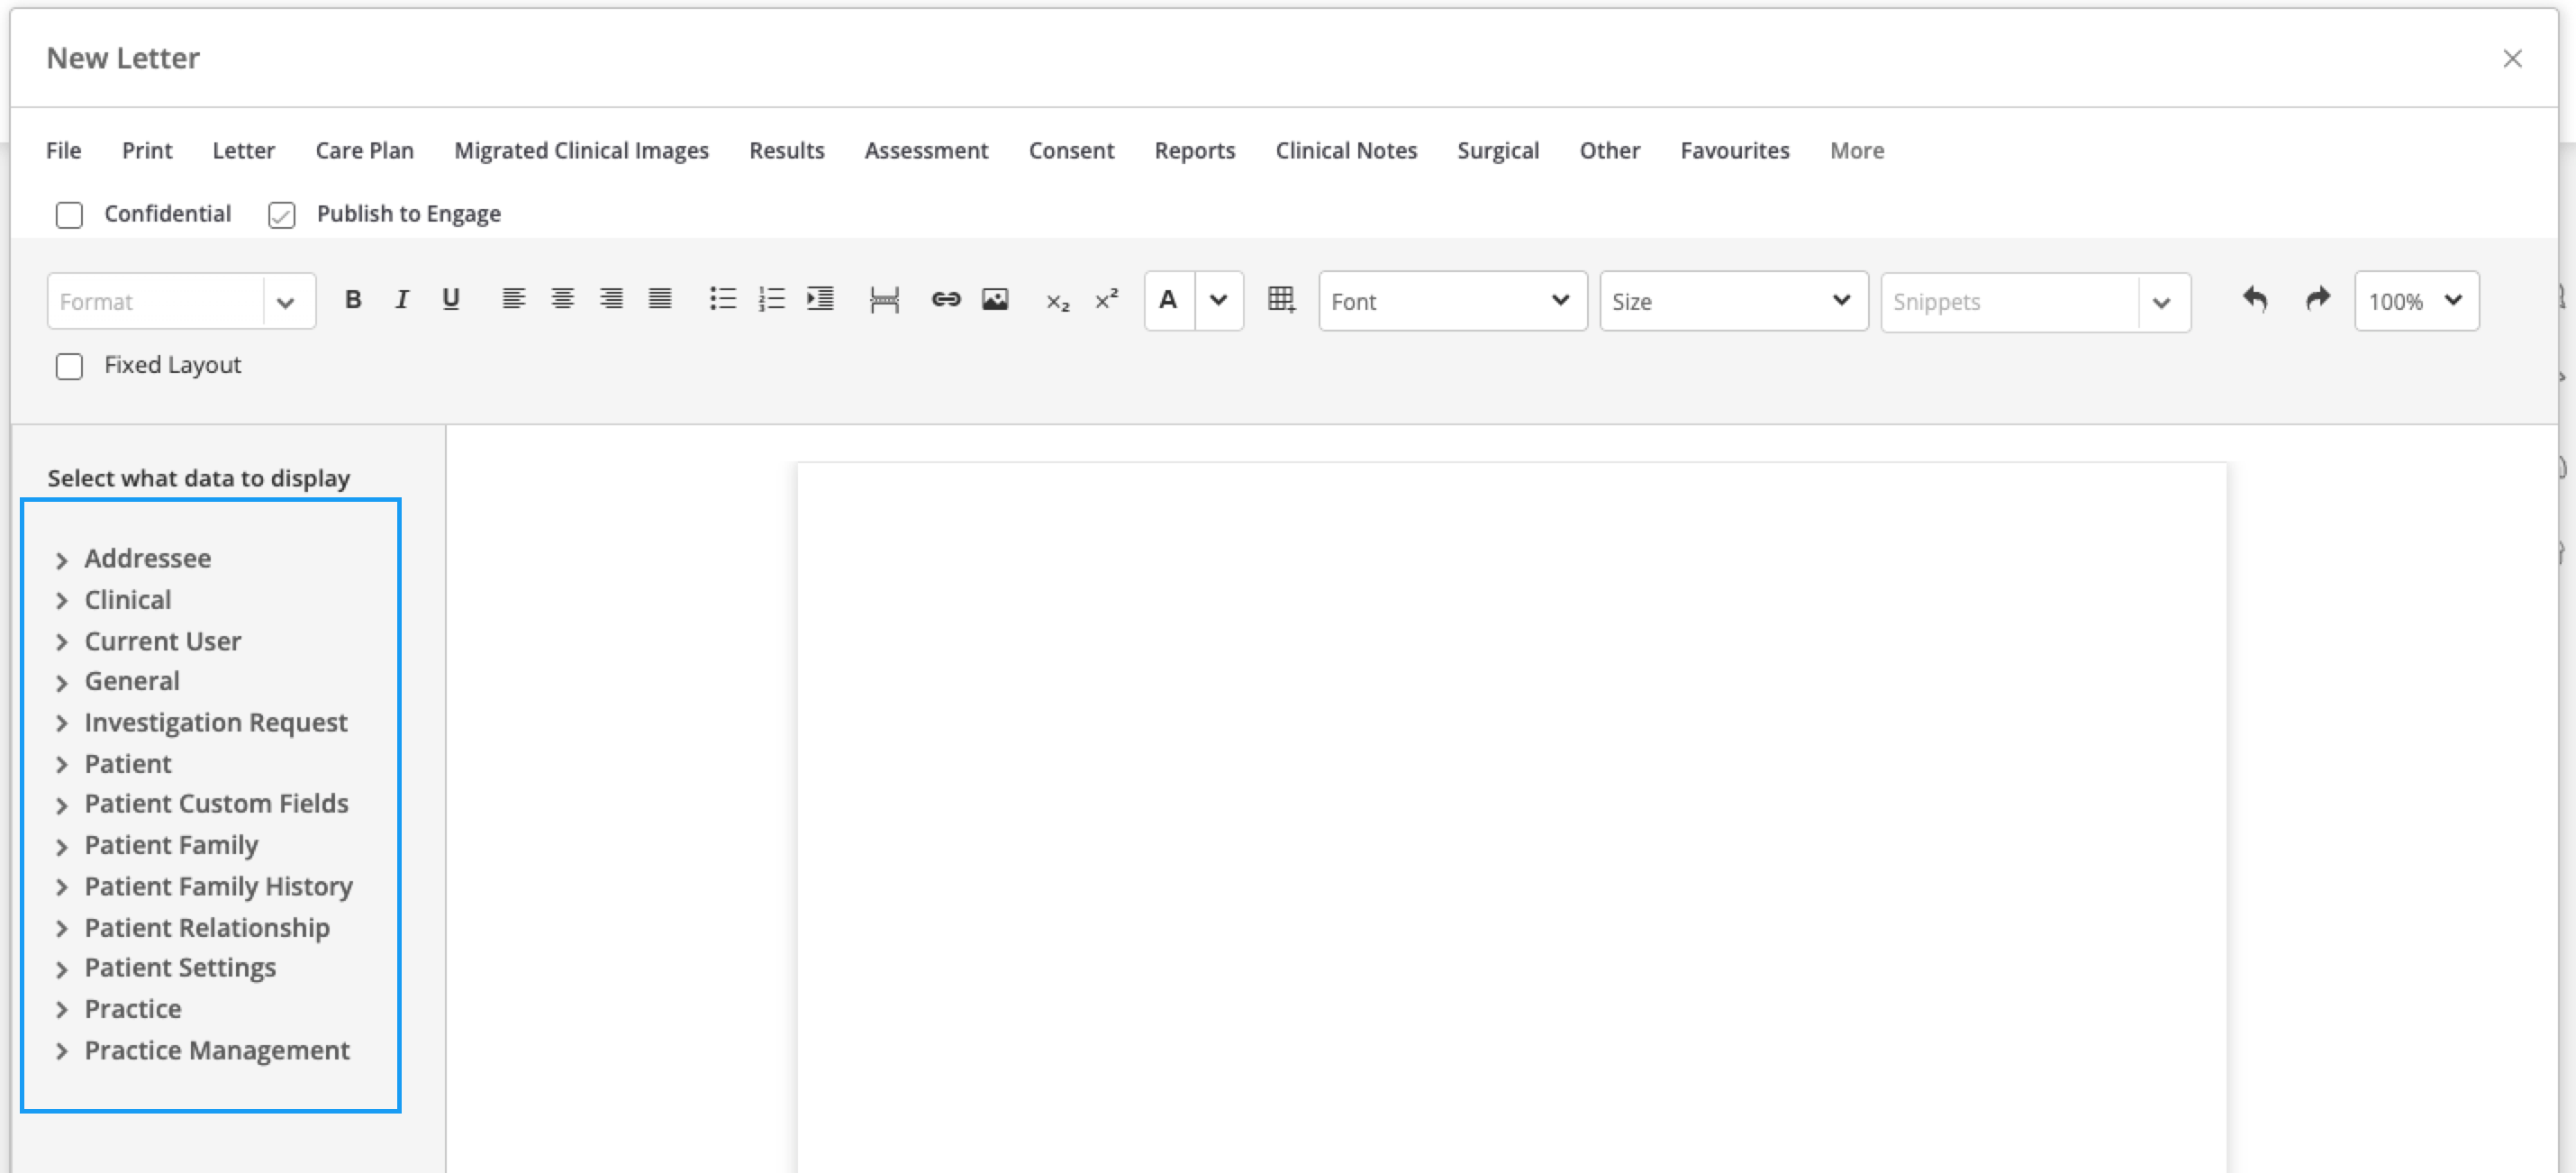Insert a numbered list
The width and height of the screenshot is (2576, 1173).
771,300
